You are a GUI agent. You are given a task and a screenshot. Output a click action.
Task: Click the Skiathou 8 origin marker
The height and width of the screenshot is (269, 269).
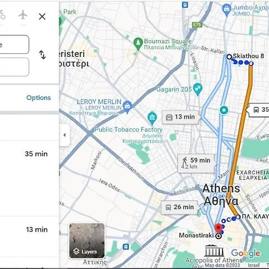click(x=230, y=57)
